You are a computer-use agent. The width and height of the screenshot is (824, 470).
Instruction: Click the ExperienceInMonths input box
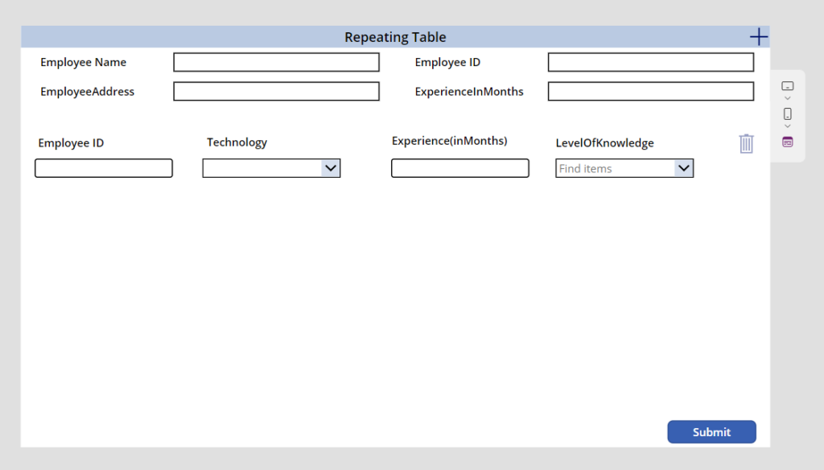tap(650, 91)
